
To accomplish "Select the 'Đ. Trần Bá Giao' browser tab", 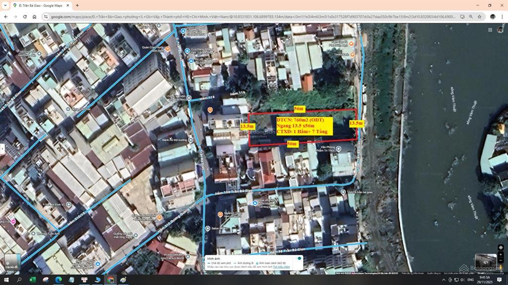I will (x=40, y=5).
